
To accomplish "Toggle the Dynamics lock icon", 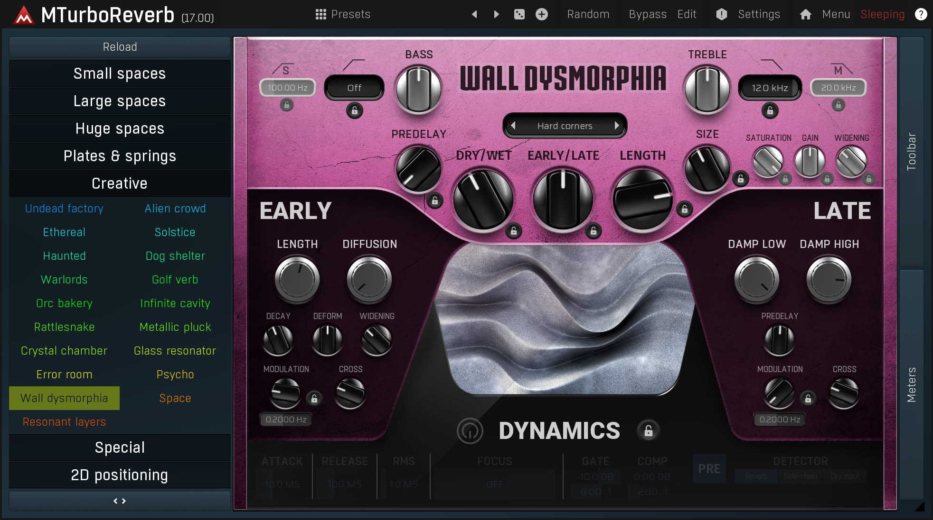I will point(648,430).
